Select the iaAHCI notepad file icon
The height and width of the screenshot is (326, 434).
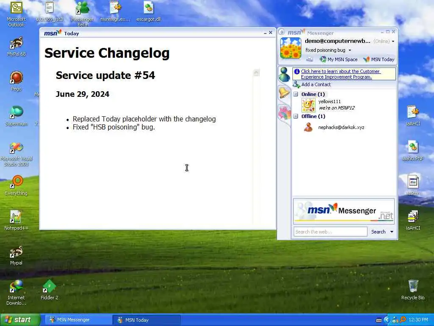tap(413, 116)
